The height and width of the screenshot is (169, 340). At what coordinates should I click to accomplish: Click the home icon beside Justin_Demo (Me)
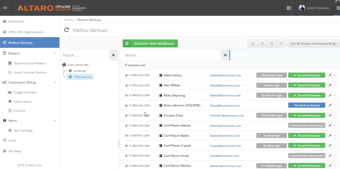pyautogui.click(x=64, y=65)
